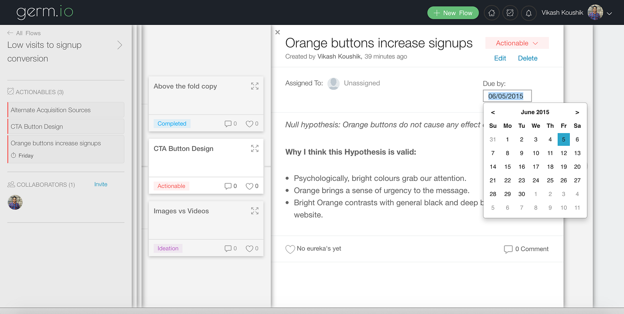Open the Actionable status dropdown
Image resolution: width=624 pixels, height=314 pixels.
click(517, 43)
